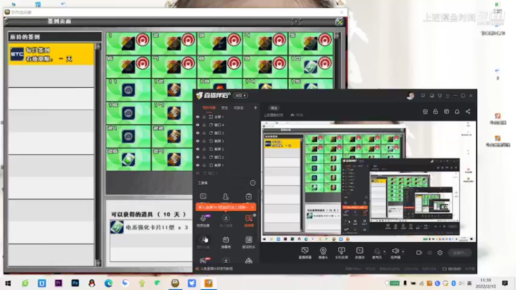The width and height of the screenshot is (516, 290).
Task: Toggle eye icon for 窗口2 layer
Action: pyautogui.click(x=197, y=157)
